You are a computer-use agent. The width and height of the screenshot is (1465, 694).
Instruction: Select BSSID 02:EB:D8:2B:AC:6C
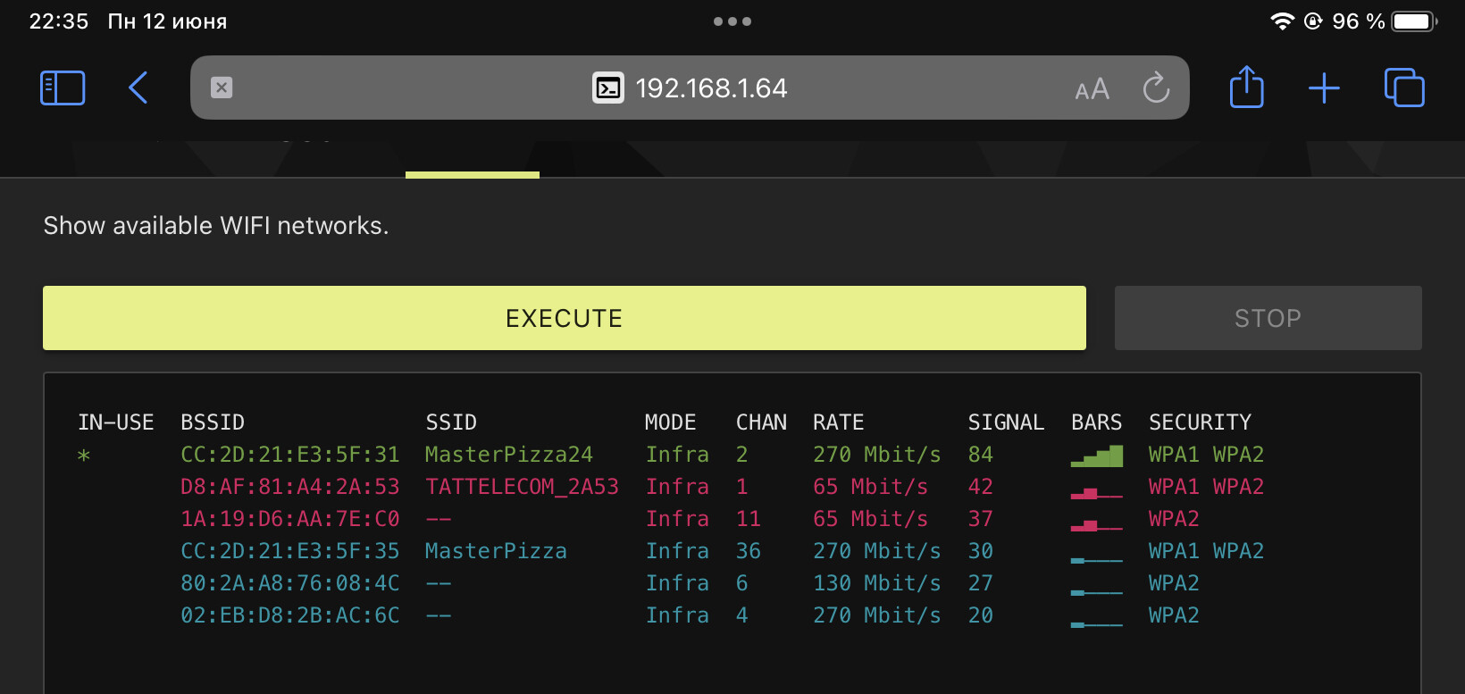(x=290, y=615)
